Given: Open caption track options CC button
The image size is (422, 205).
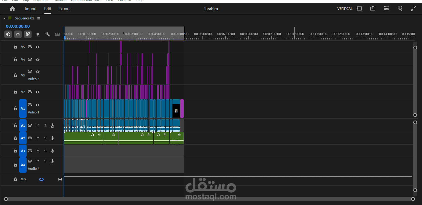Looking at the screenshot, I should pyautogui.click(x=58, y=34).
